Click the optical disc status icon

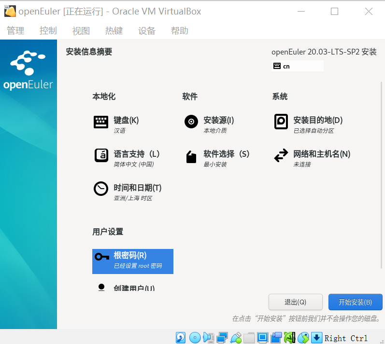click(195, 337)
